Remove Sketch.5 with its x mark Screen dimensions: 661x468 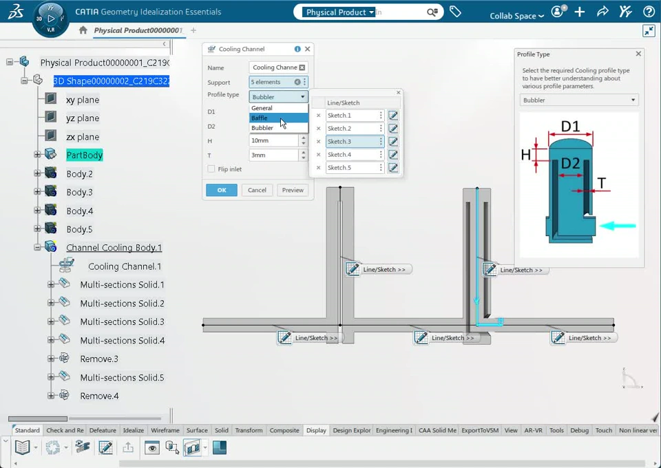tap(318, 168)
